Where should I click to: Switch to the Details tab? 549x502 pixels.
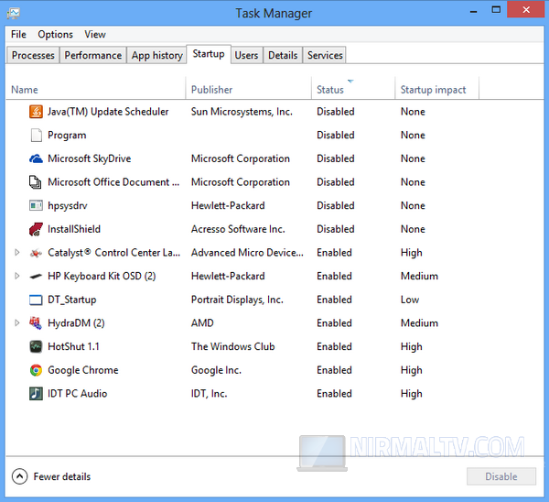(283, 55)
